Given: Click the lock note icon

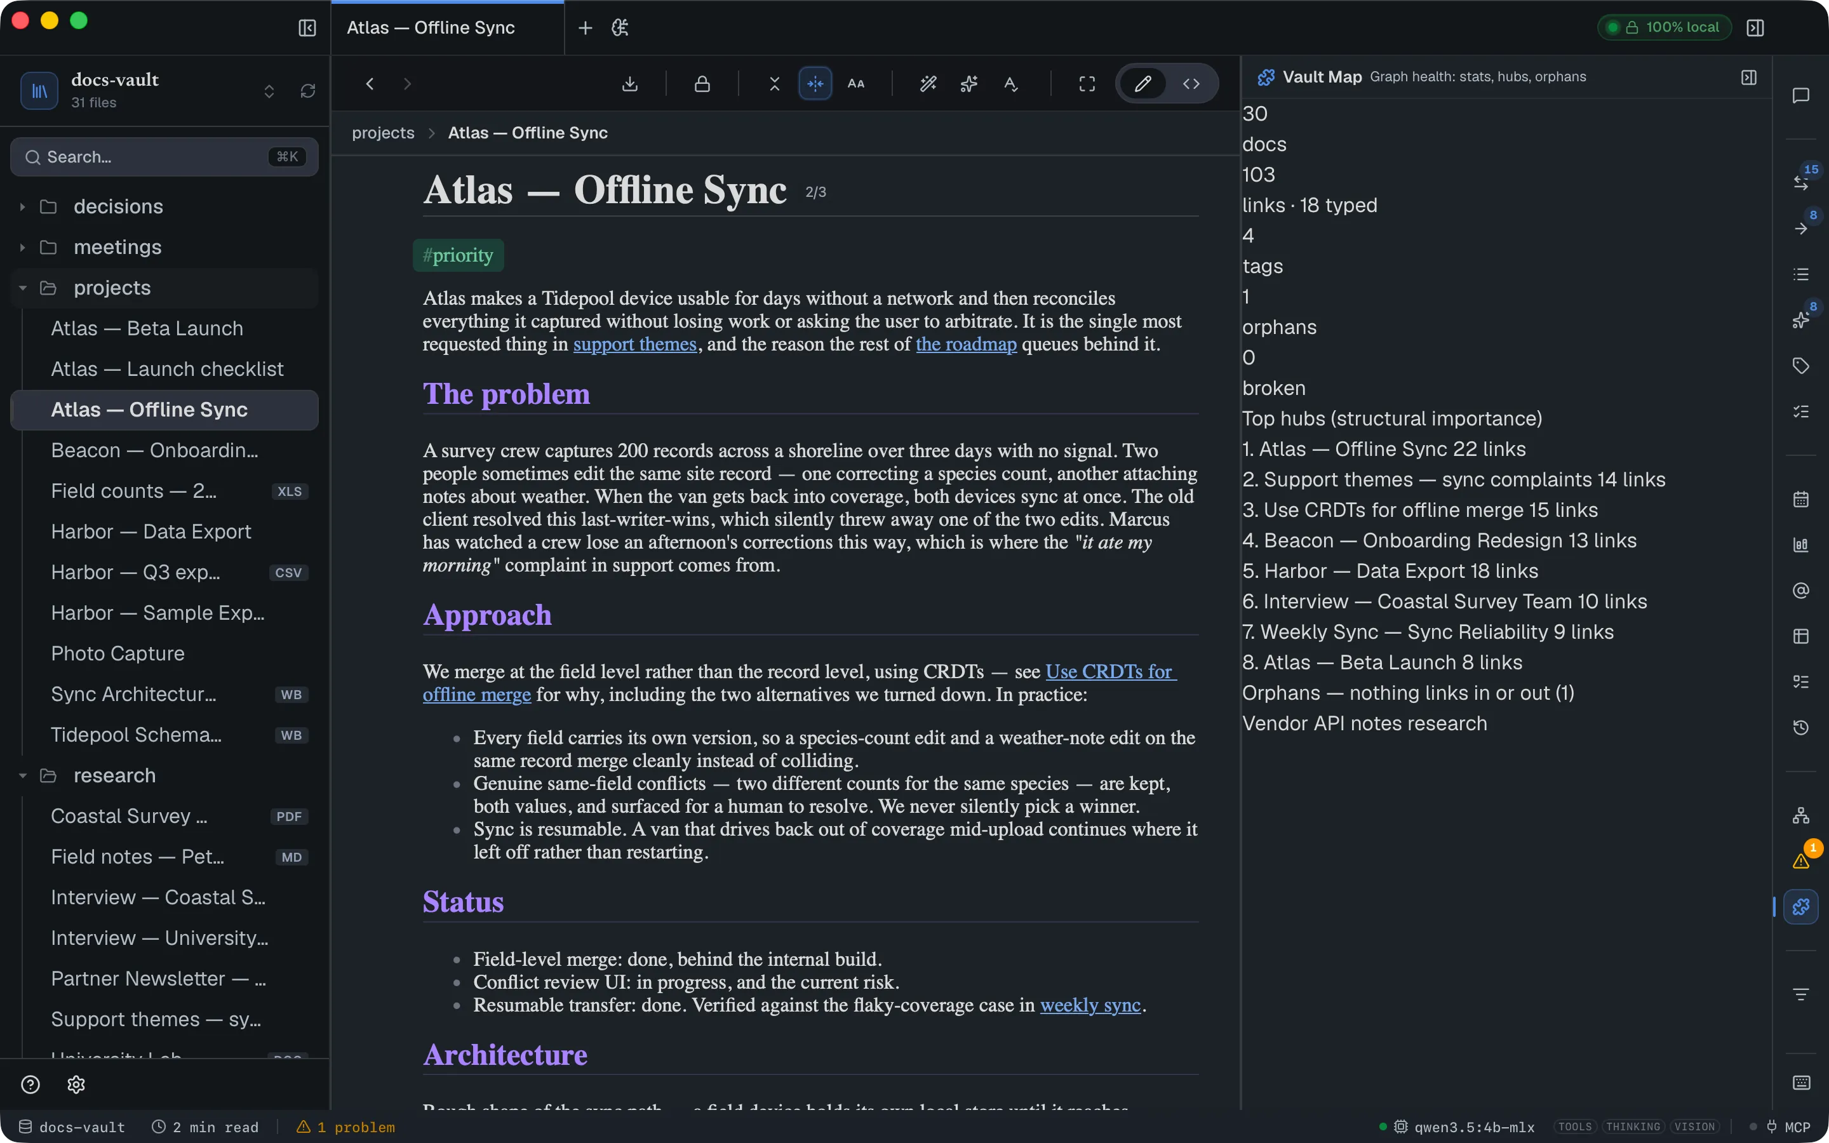Looking at the screenshot, I should point(702,83).
